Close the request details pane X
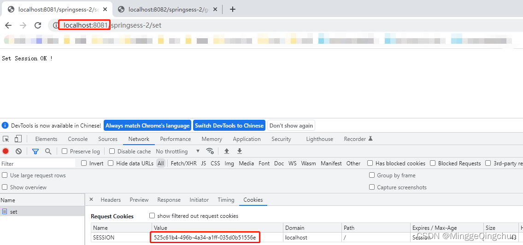Viewport: 523px width, 245px height. pyautogui.click(x=91, y=200)
